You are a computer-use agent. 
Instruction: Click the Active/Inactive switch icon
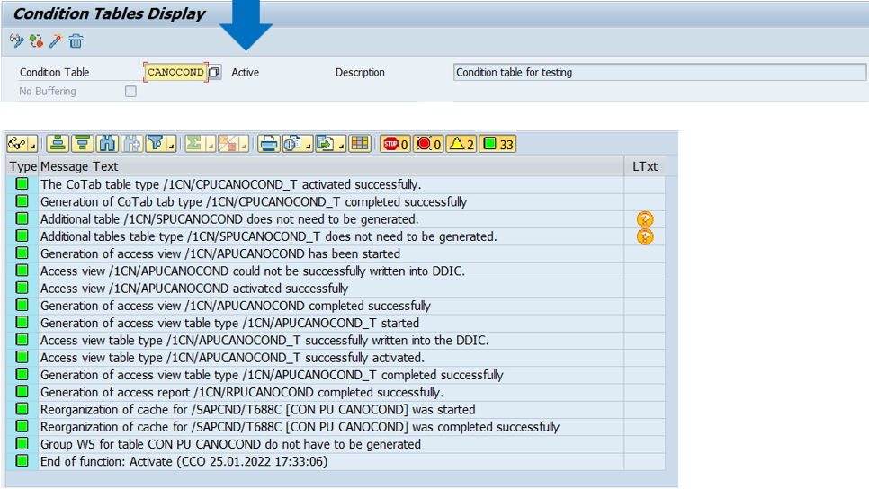pyautogui.click(x=36, y=40)
